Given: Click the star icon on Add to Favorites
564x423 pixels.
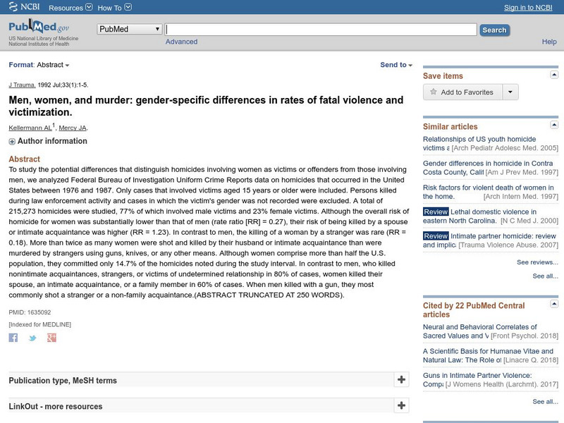Looking at the screenshot, I should [436, 91].
